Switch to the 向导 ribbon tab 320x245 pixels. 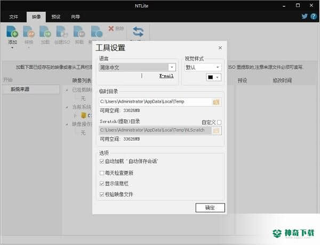coord(75,17)
